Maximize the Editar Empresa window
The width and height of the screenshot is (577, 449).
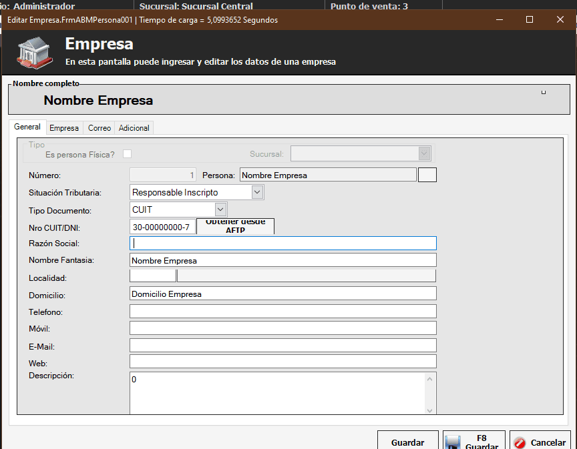click(x=530, y=19)
